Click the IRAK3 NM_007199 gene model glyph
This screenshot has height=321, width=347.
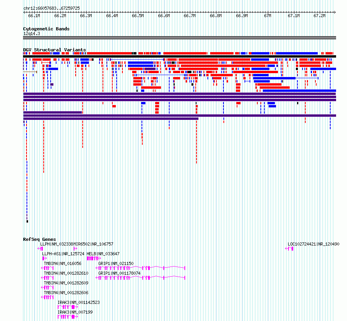[x=68, y=317]
